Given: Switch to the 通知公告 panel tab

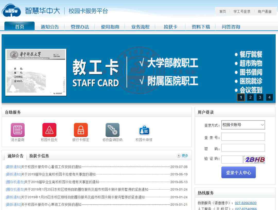Looking at the screenshot, I should pyautogui.click(x=15, y=156).
